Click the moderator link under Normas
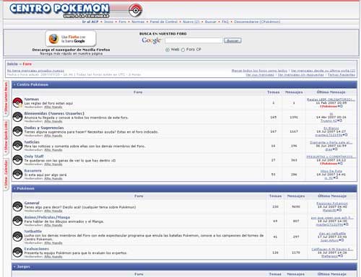The width and height of the screenshot is (361, 277). pyautogui.click(x=53, y=107)
